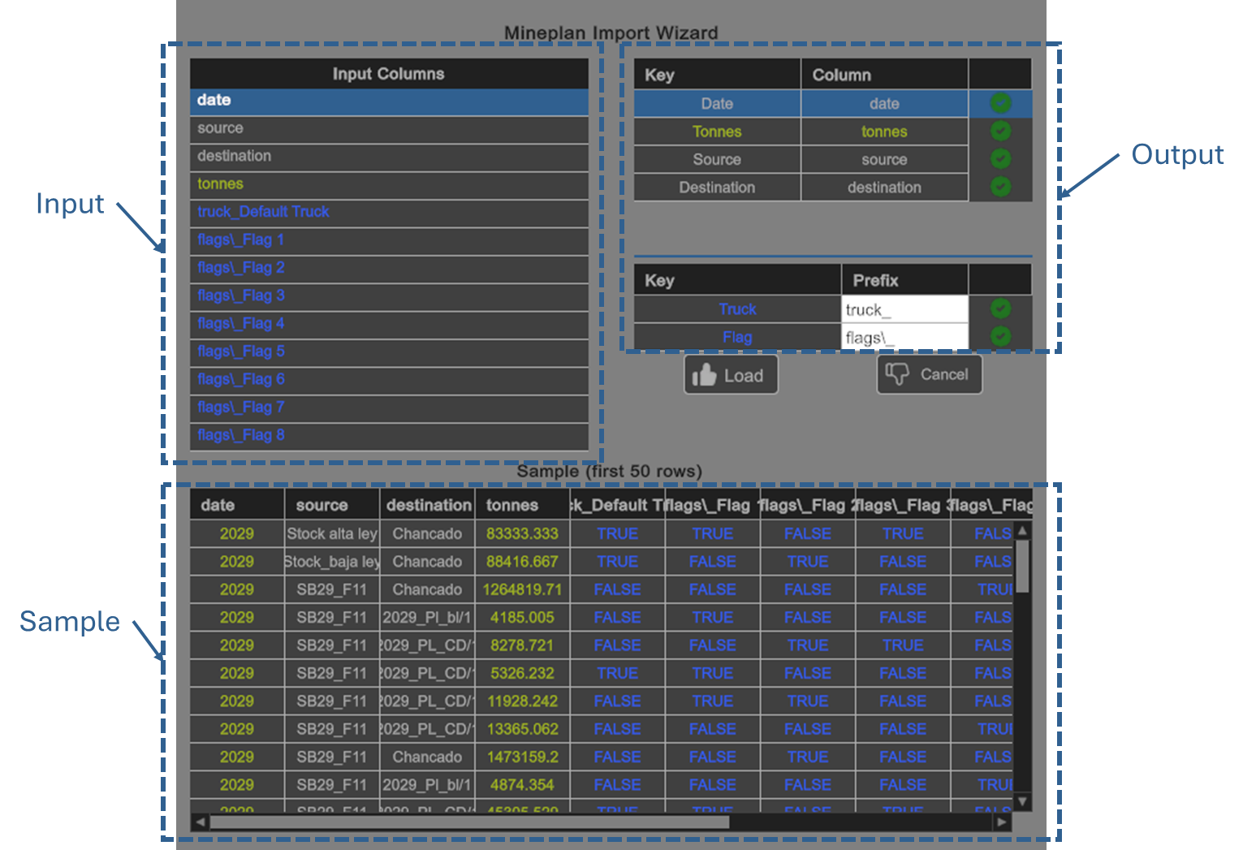Screen dimensions: 1243x850
Task: Click the destination column cell mapped to the Destination key
Action: click(884, 188)
